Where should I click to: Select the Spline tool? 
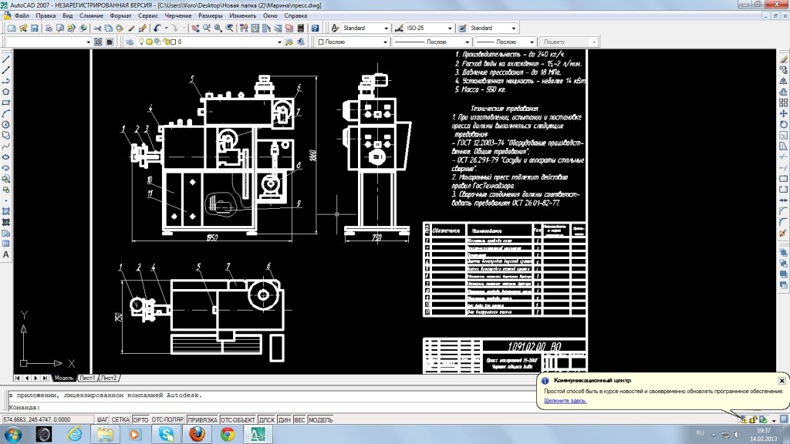tap(6, 146)
